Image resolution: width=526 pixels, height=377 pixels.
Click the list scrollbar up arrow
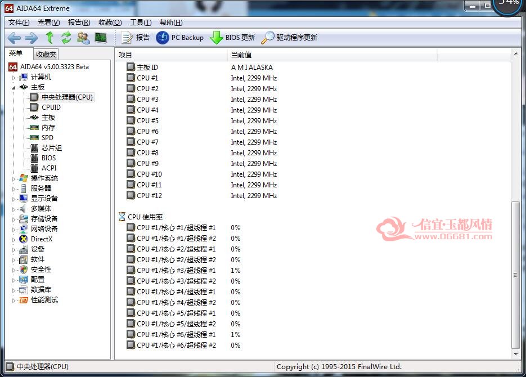click(516, 53)
